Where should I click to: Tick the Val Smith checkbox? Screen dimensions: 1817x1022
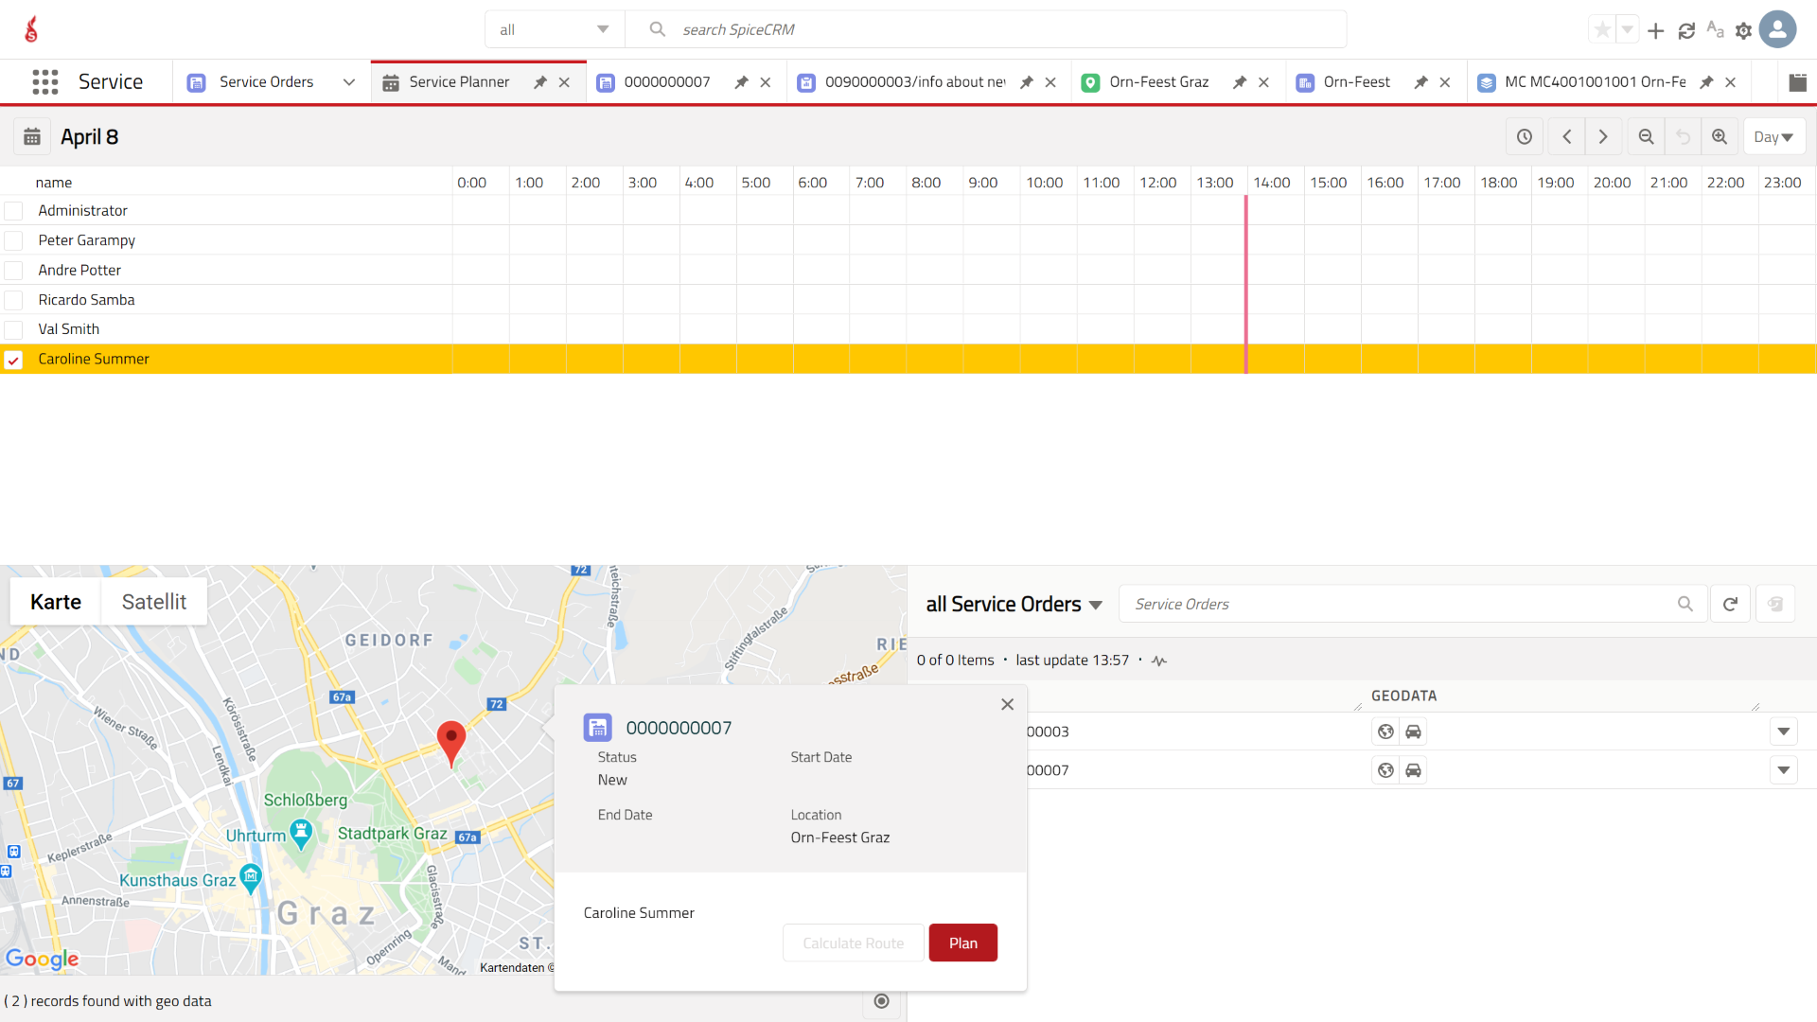pos(13,329)
